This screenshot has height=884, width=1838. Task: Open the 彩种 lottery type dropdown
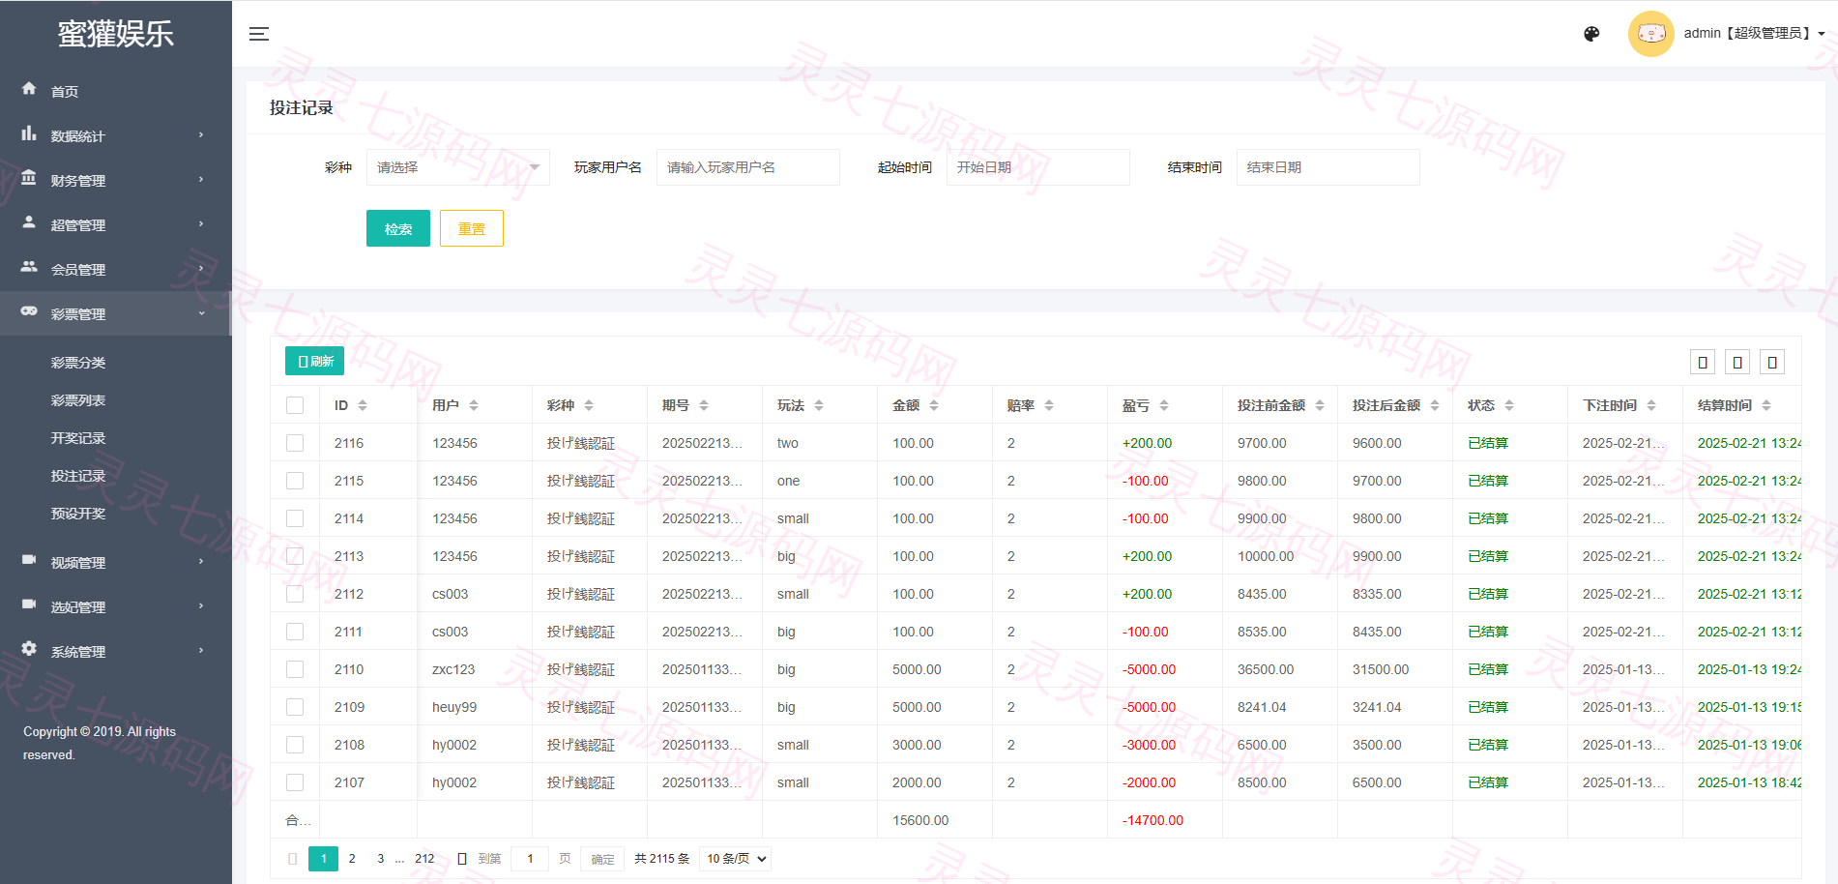click(x=458, y=167)
